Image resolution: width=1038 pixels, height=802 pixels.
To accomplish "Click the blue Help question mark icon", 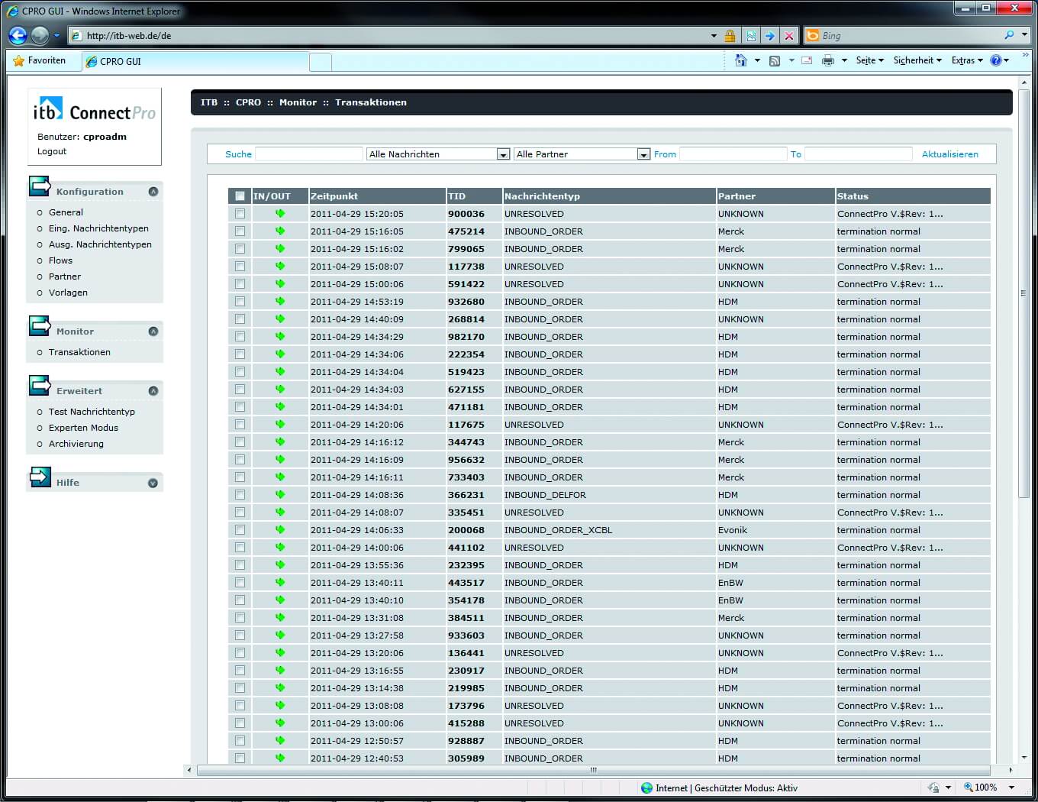I will (x=996, y=60).
